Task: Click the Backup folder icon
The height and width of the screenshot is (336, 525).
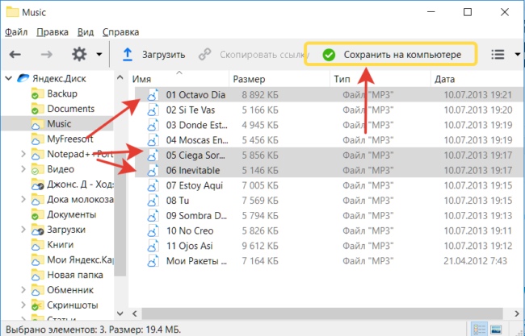Action: point(37,93)
